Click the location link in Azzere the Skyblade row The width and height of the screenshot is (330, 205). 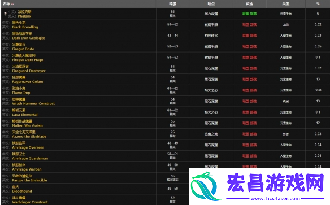coord(211,134)
